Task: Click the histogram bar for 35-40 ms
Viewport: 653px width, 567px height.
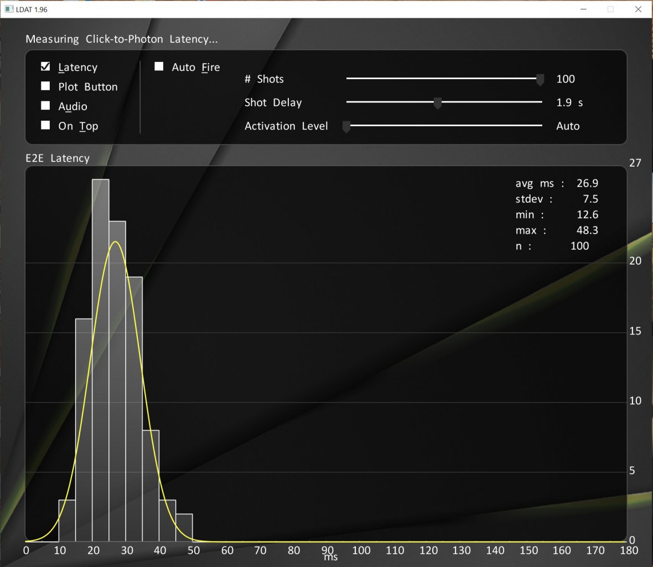Action: pyautogui.click(x=151, y=486)
